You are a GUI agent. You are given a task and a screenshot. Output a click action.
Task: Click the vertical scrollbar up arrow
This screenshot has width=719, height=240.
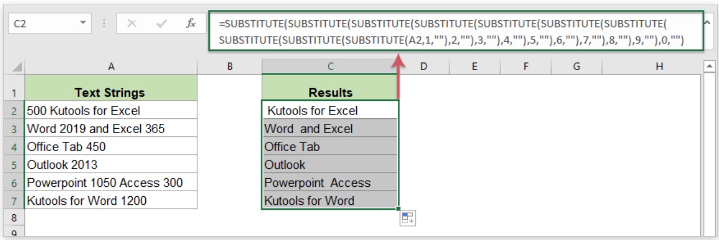tap(711, 67)
